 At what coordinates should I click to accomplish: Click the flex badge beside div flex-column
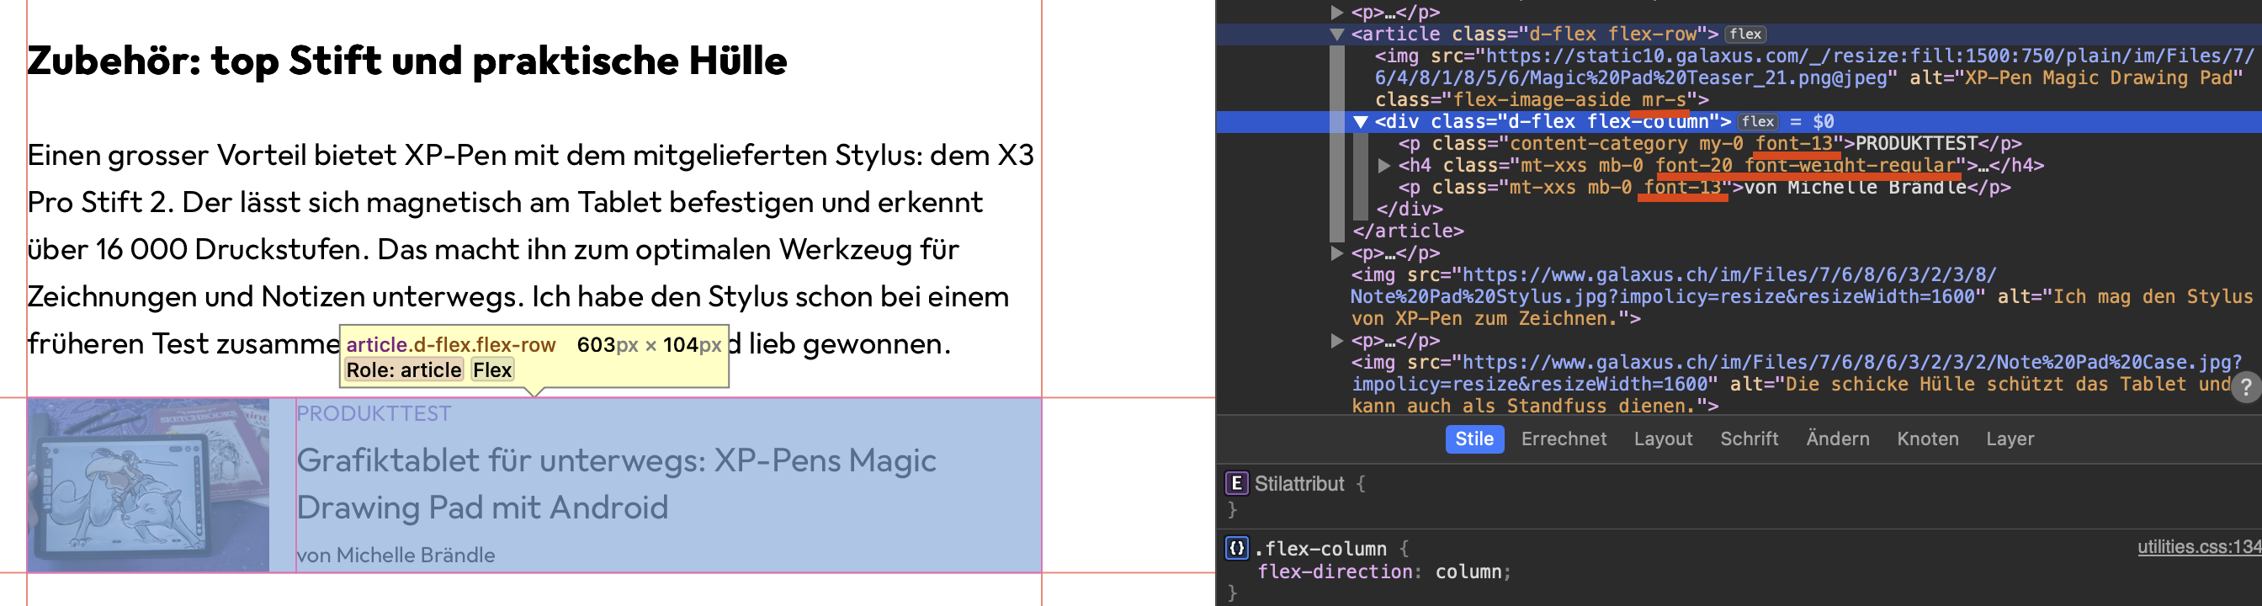(x=1758, y=122)
